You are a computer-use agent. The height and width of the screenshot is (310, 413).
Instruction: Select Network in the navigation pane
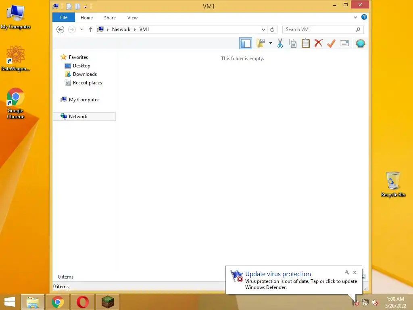84,117
